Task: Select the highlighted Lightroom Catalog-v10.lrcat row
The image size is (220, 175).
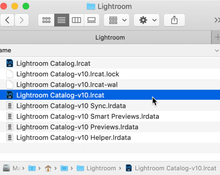Action: tap(110, 95)
